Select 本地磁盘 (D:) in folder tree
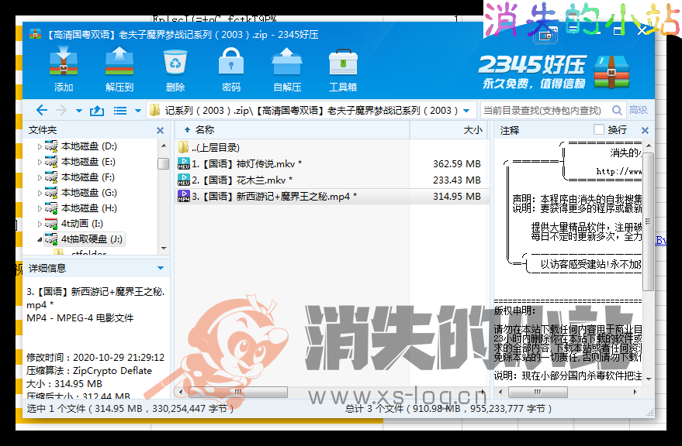Screen dimensions: 682x446 (x=88, y=146)
